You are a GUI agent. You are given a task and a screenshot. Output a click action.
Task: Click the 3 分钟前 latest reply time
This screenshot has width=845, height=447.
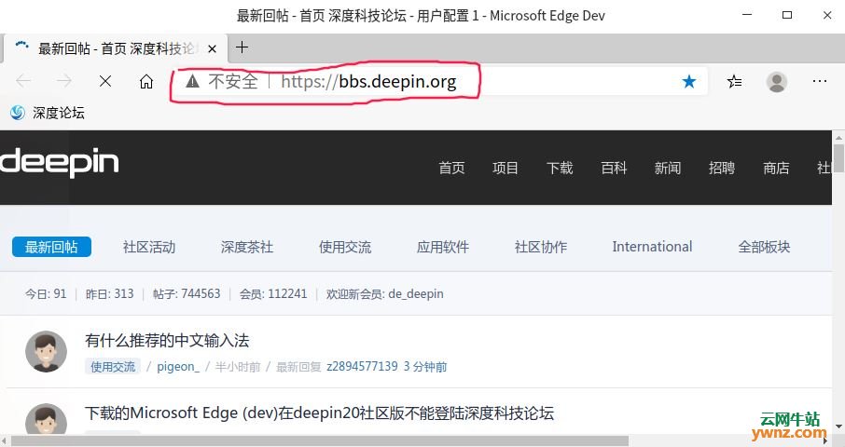(x=425, y=367)
